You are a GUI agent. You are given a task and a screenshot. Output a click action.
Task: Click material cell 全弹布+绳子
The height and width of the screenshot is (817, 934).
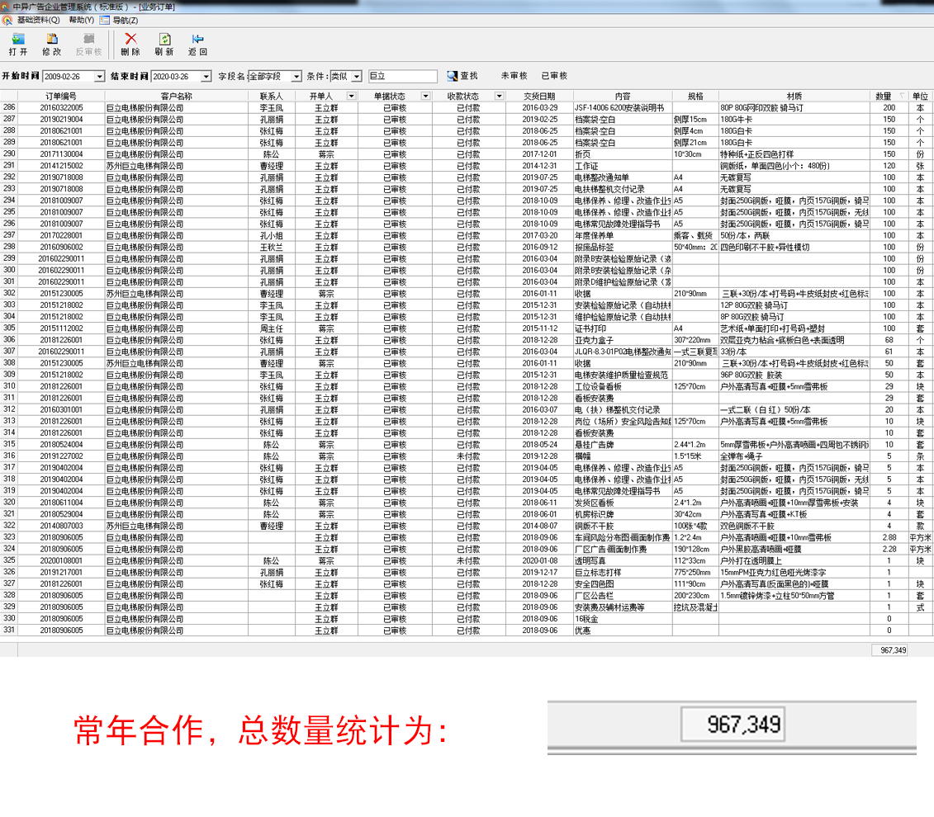[741, 456]
